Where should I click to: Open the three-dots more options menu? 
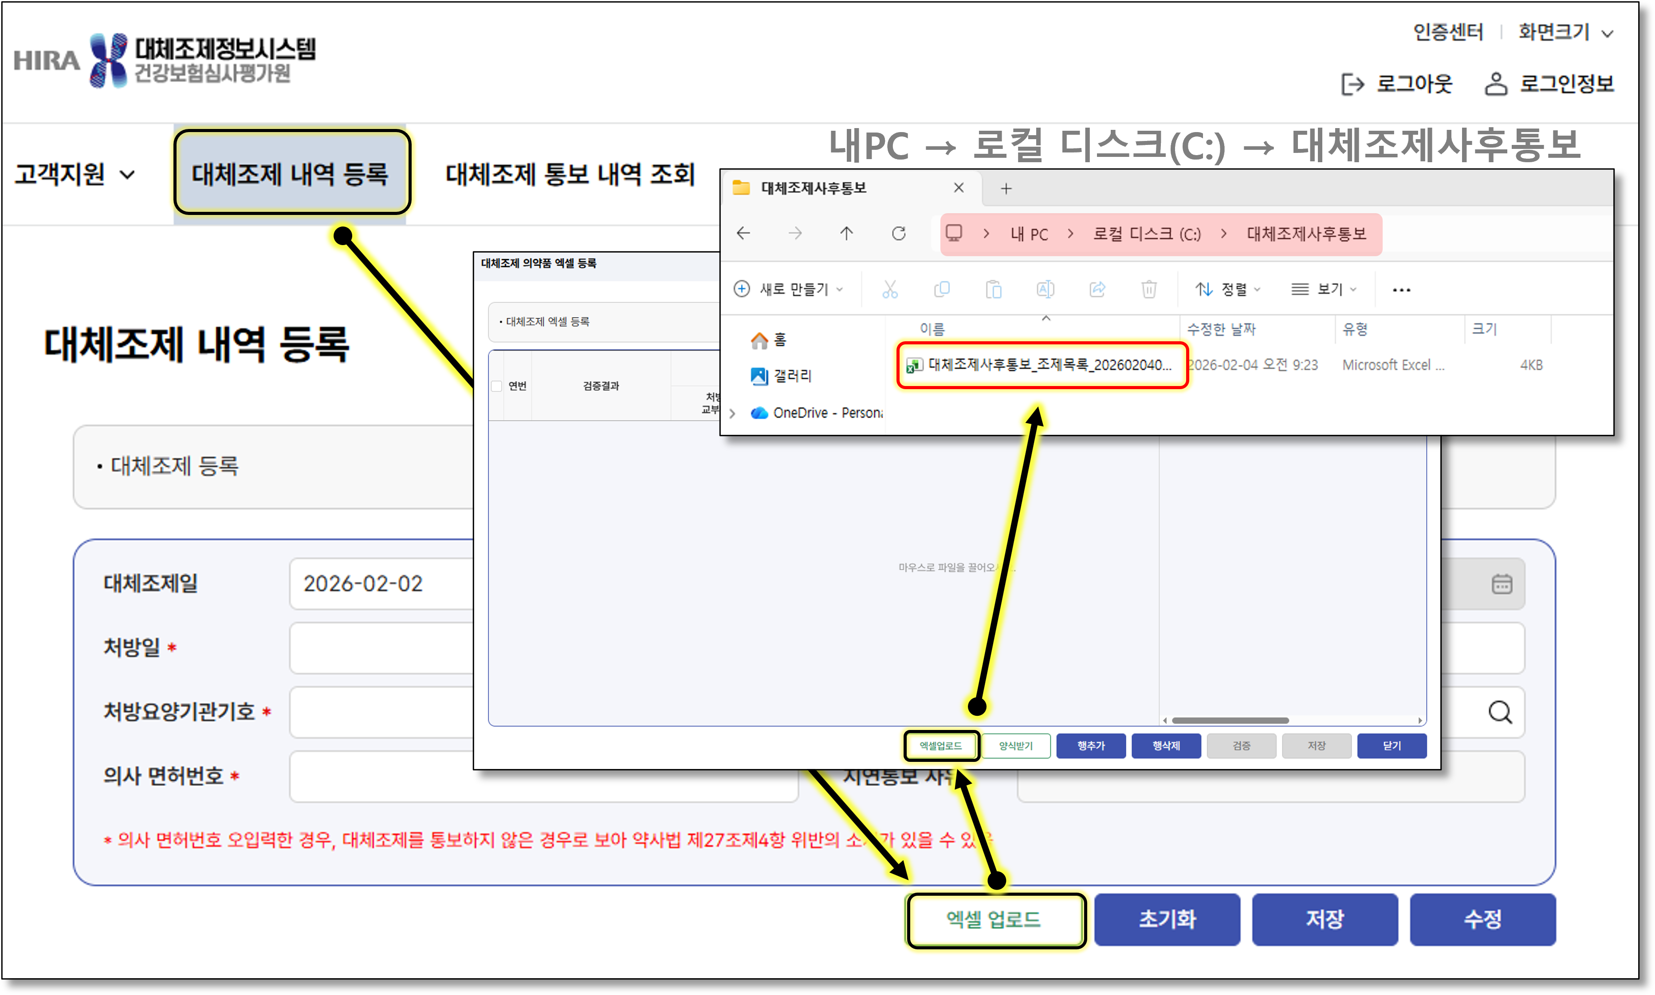pos(1401,290)
